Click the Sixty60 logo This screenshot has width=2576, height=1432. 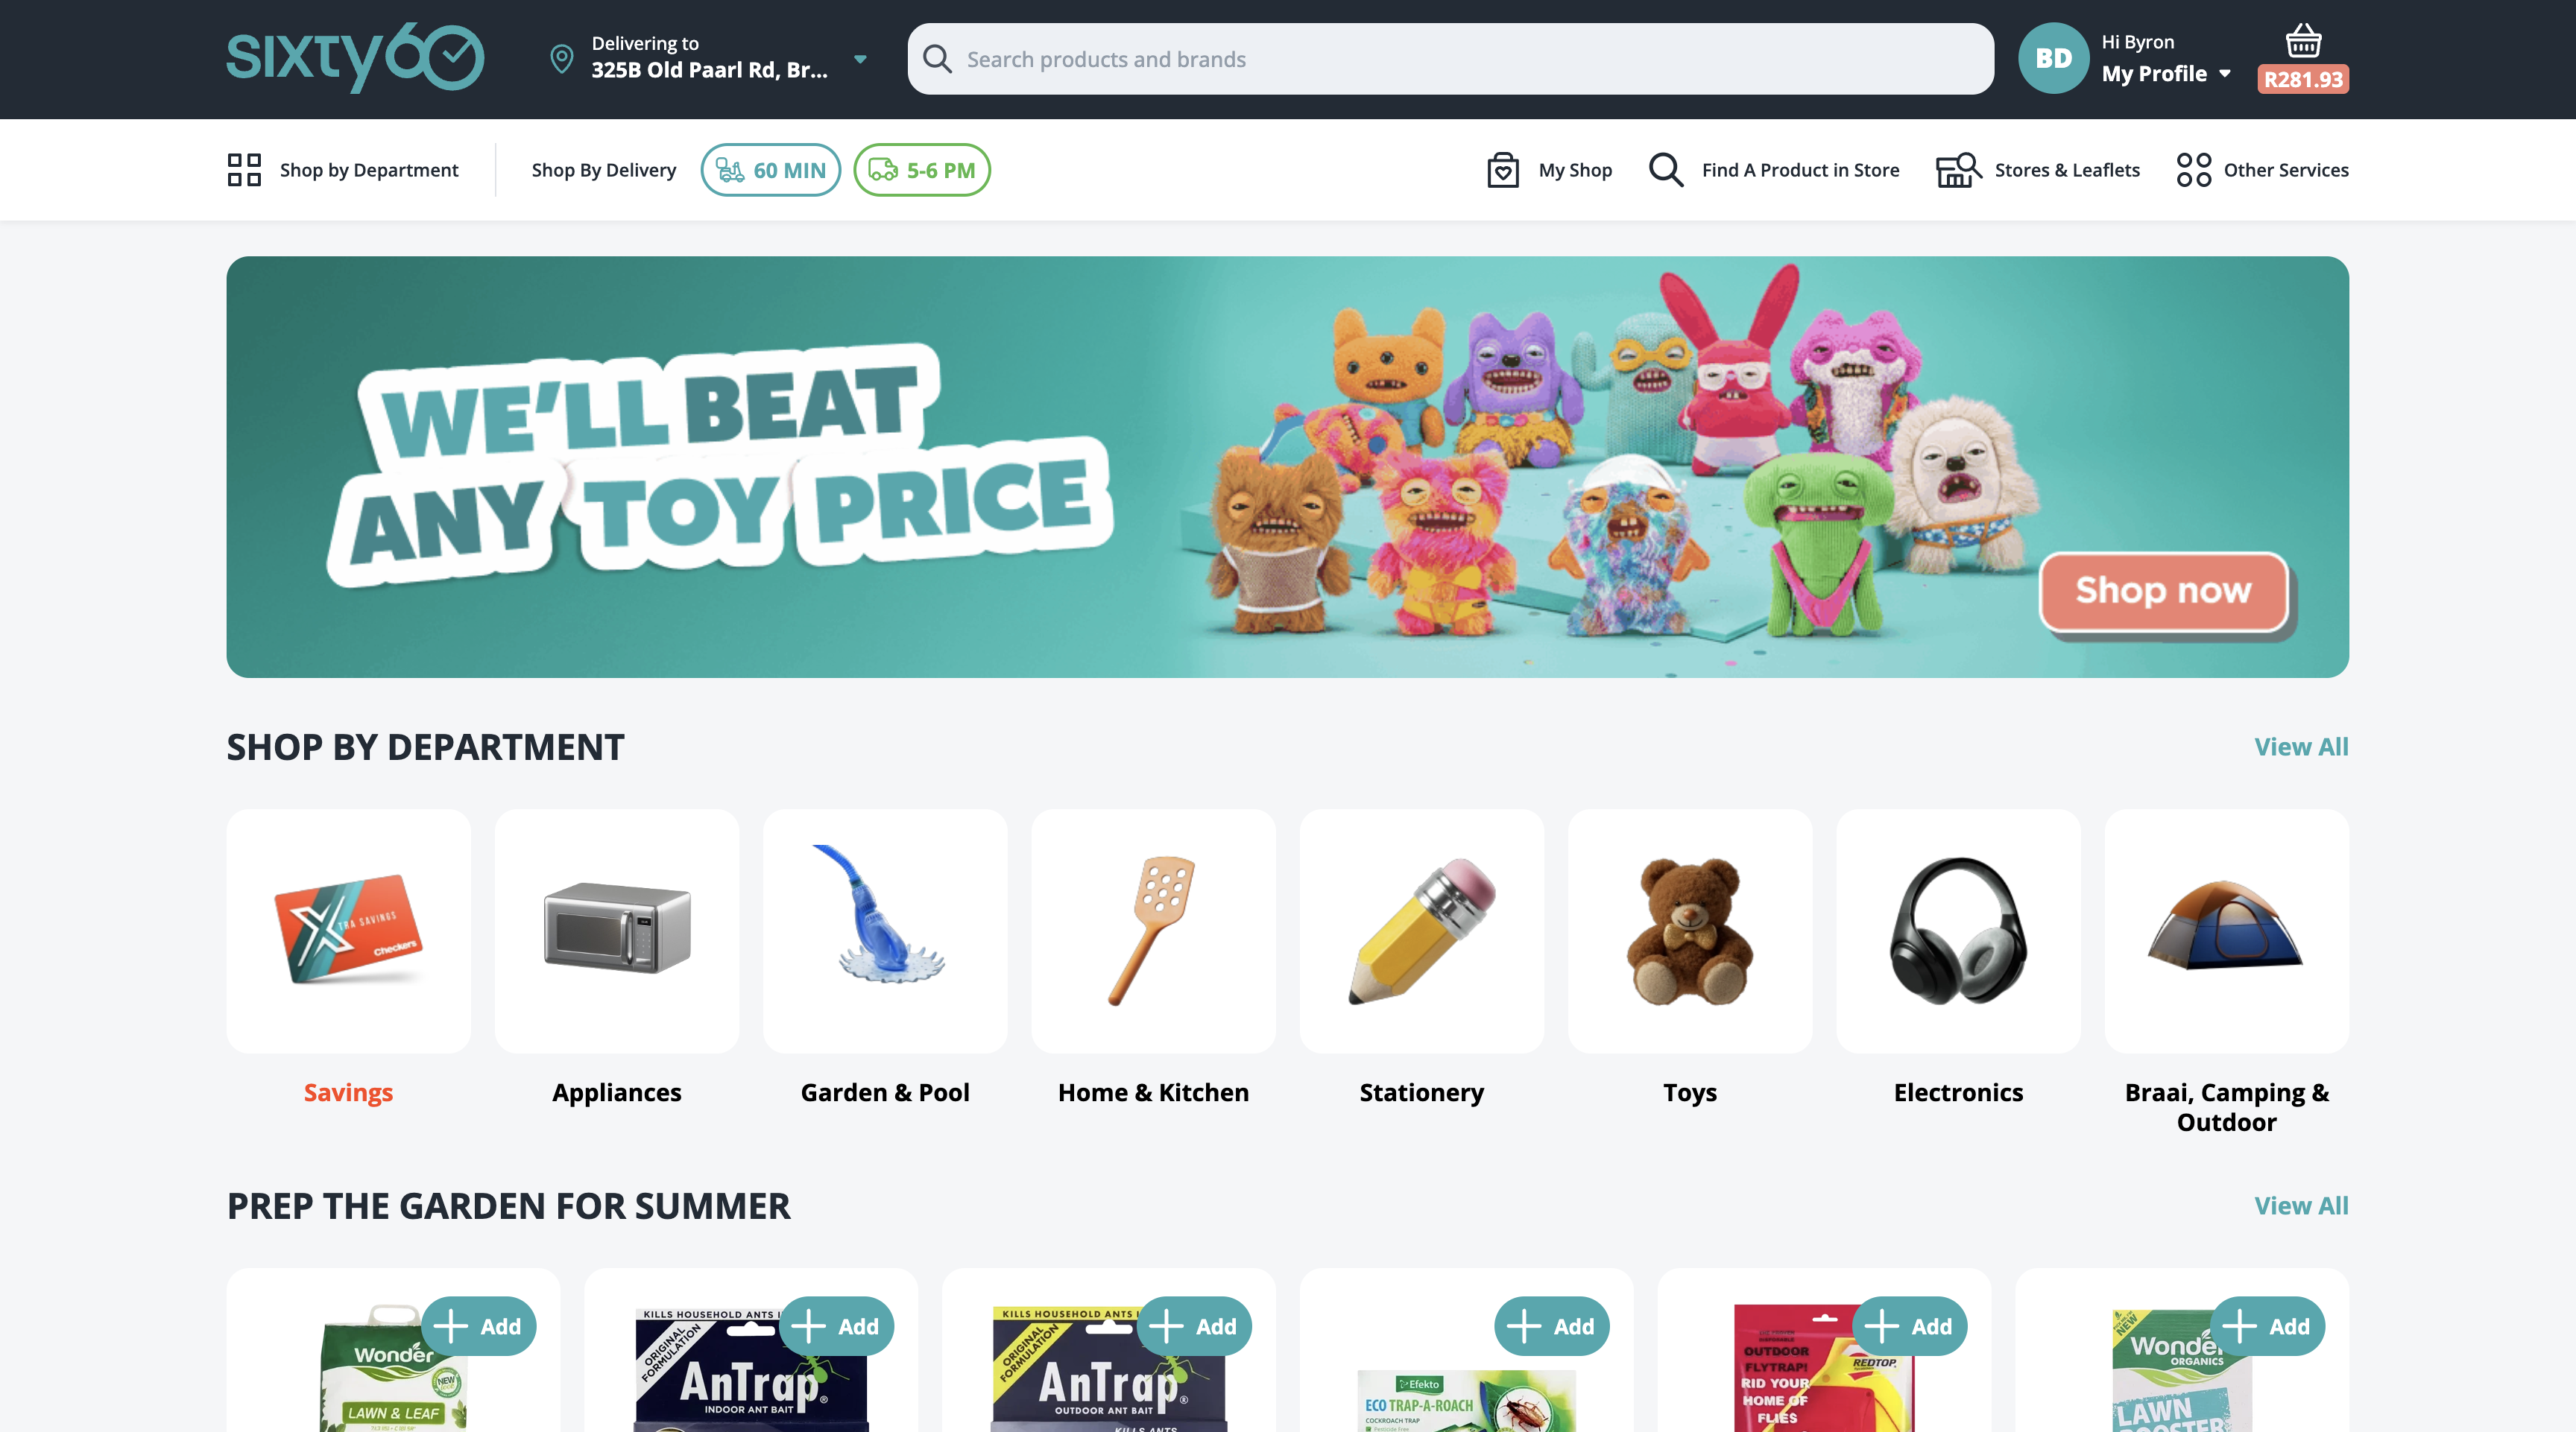355,58
